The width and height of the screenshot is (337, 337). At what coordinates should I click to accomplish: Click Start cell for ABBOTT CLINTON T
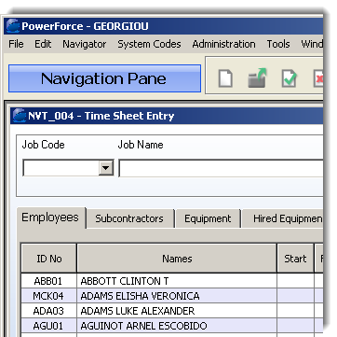295,281
